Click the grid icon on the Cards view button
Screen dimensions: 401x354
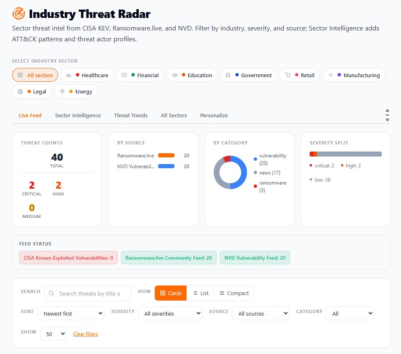tap(163, 293)
